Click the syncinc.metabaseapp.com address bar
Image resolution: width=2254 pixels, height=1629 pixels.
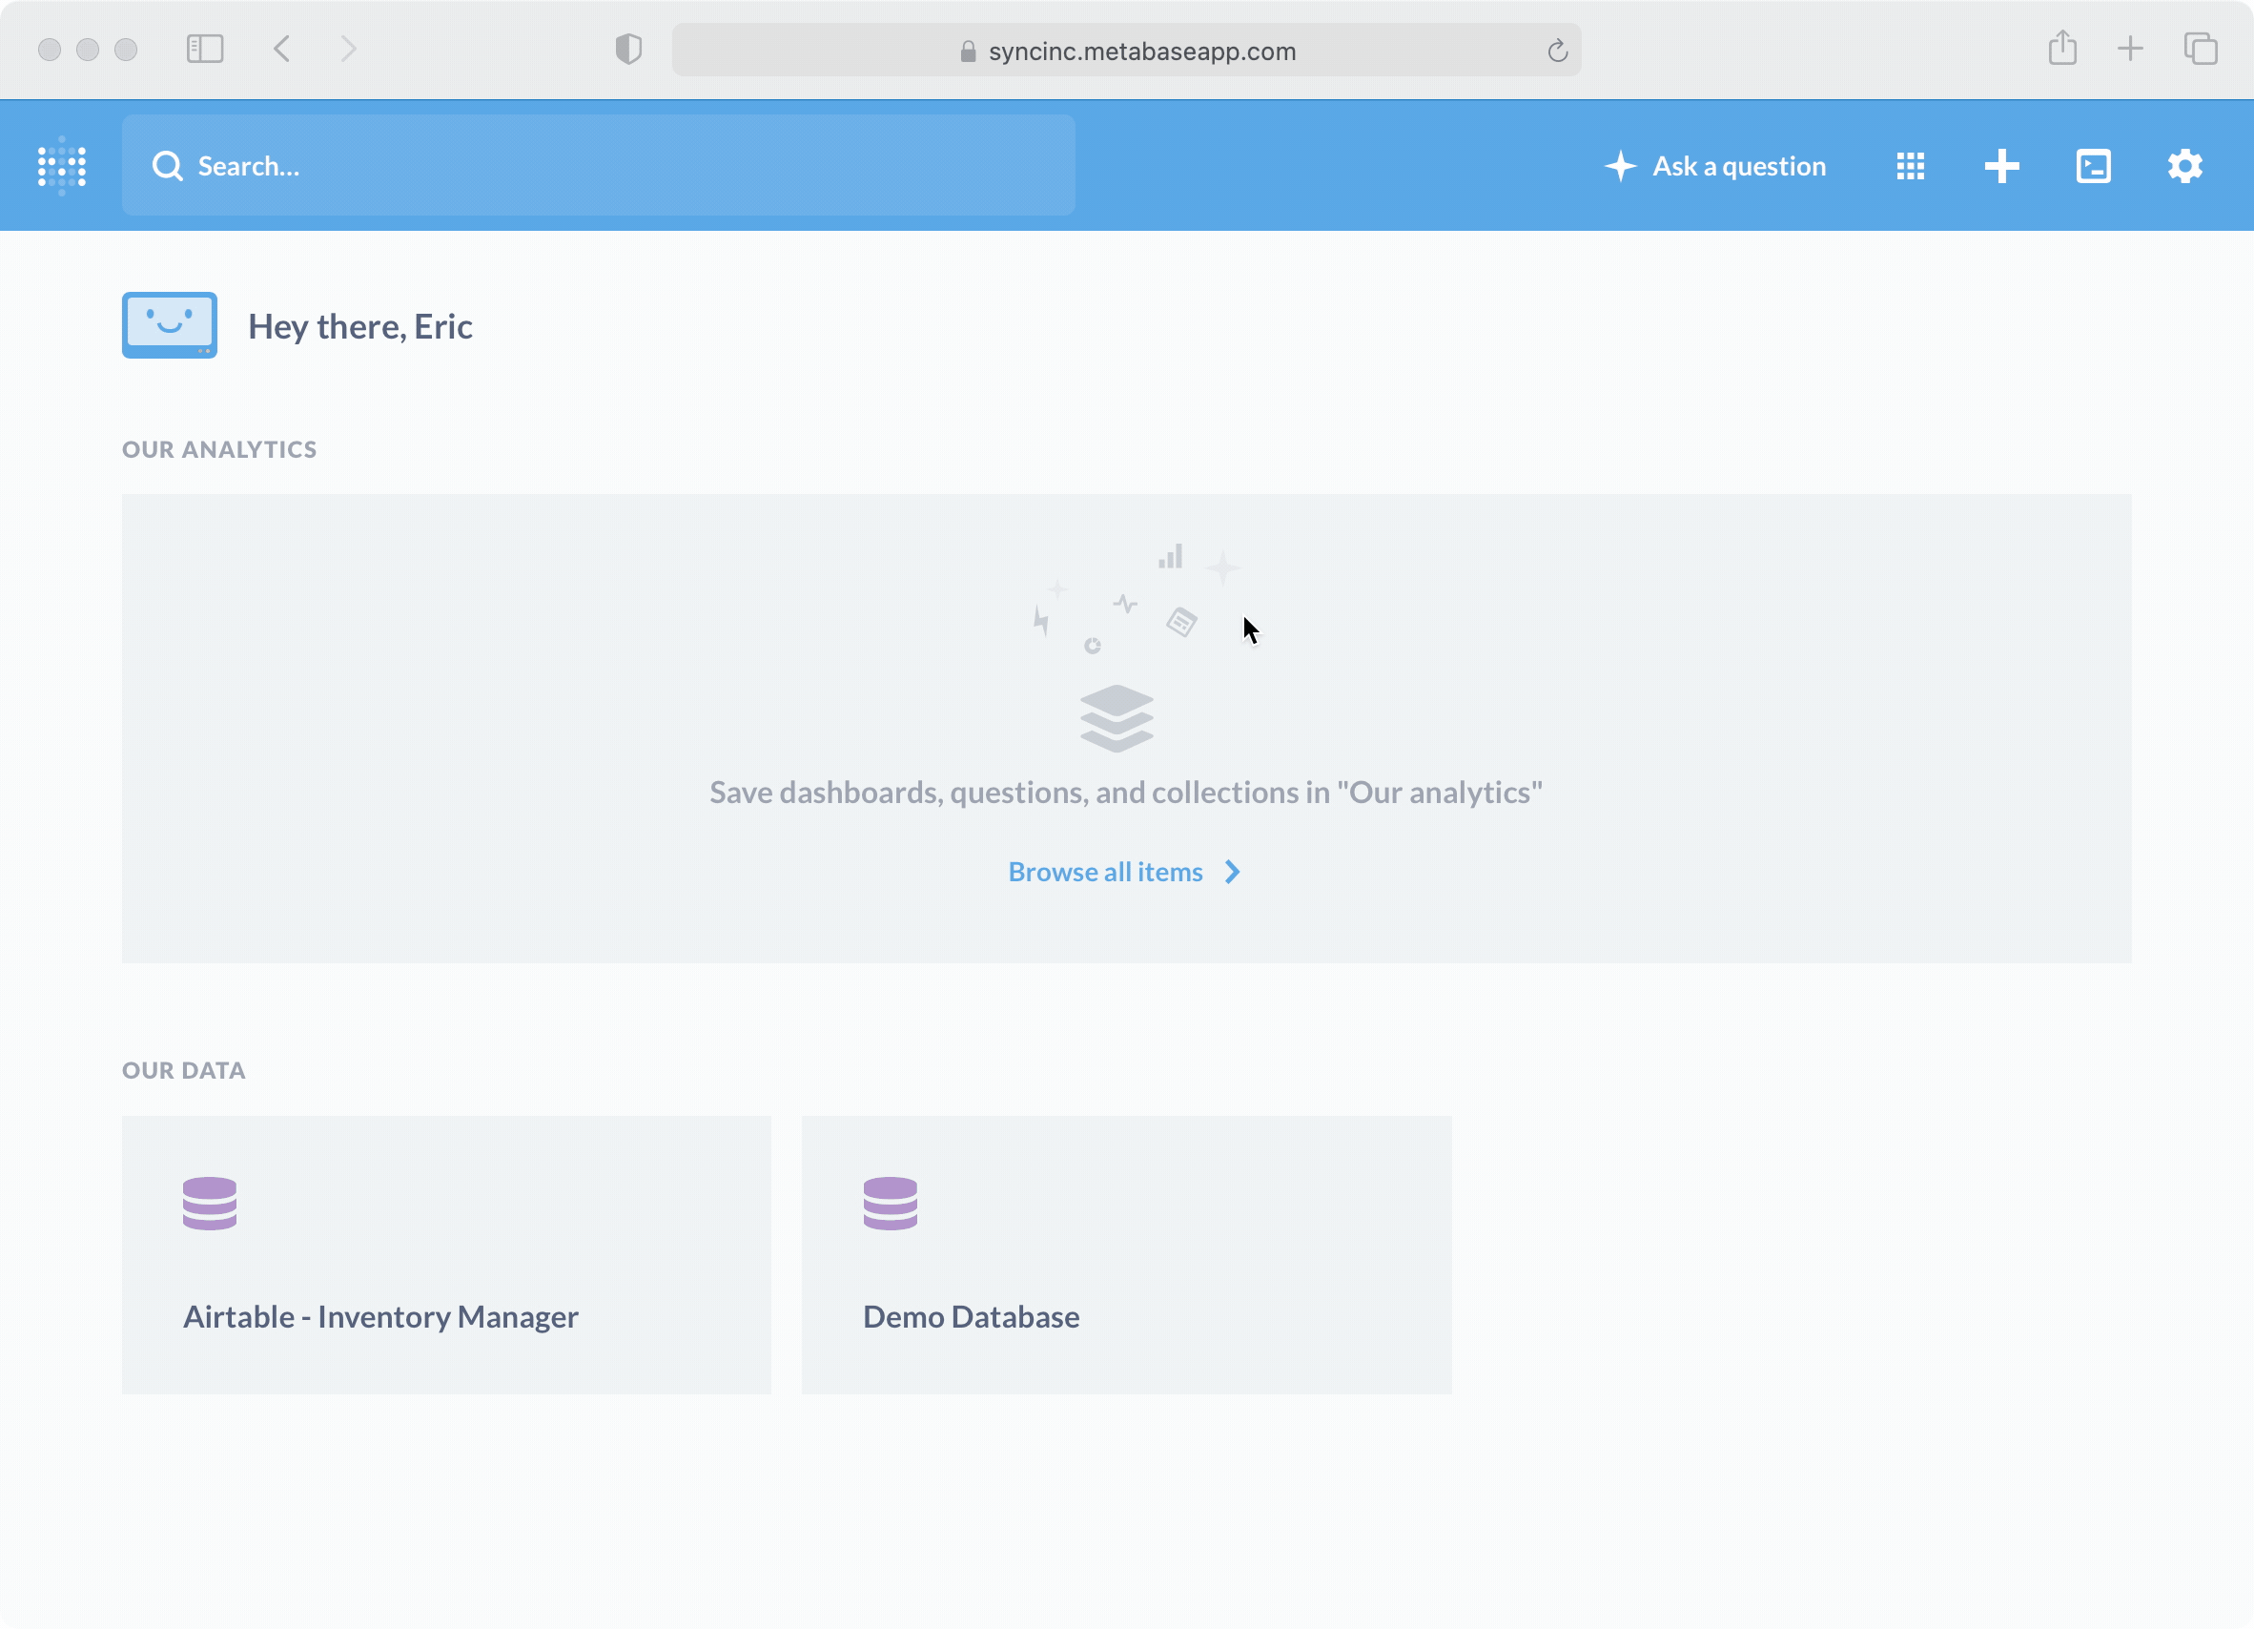pyautogui.click(x=1126, y=50)
